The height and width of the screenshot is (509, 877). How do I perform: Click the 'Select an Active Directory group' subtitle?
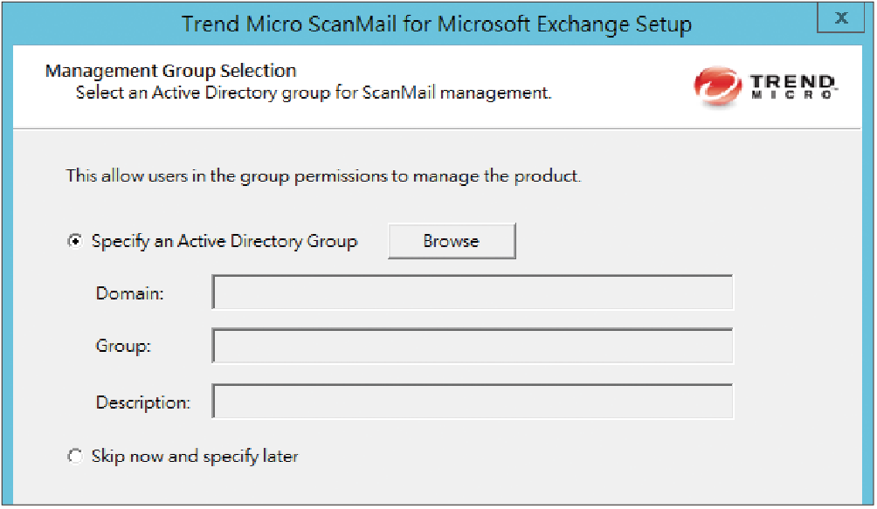pos(314,93)
